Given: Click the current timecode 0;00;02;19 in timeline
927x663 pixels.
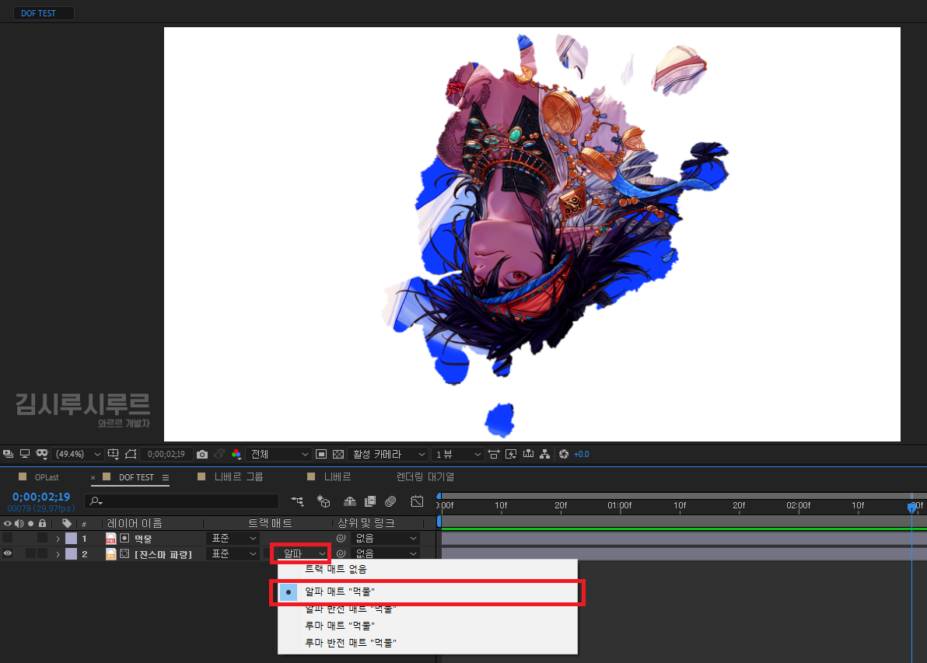Looking at the screenshot, I should pyautogui.click(x=41, y=497).
